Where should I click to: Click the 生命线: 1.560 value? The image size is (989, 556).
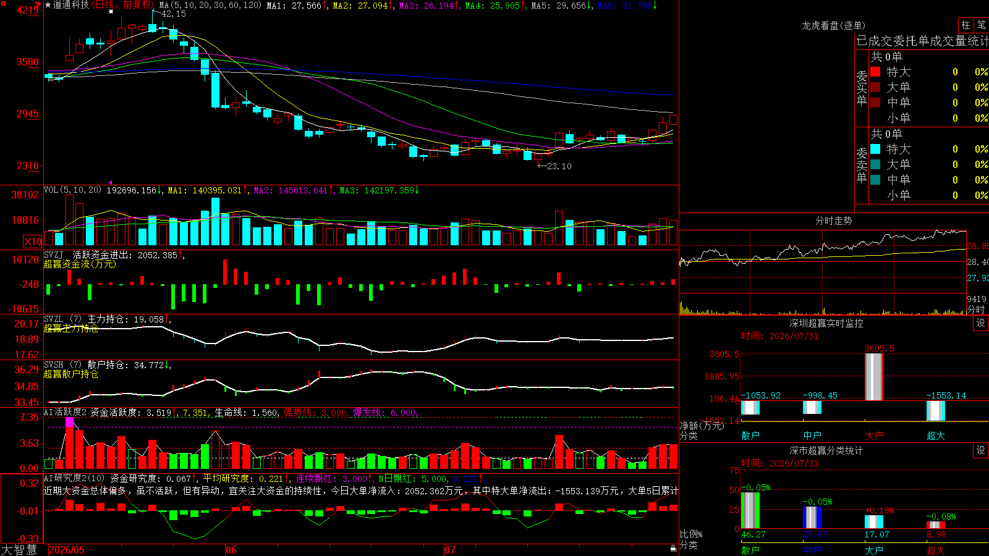246,413
